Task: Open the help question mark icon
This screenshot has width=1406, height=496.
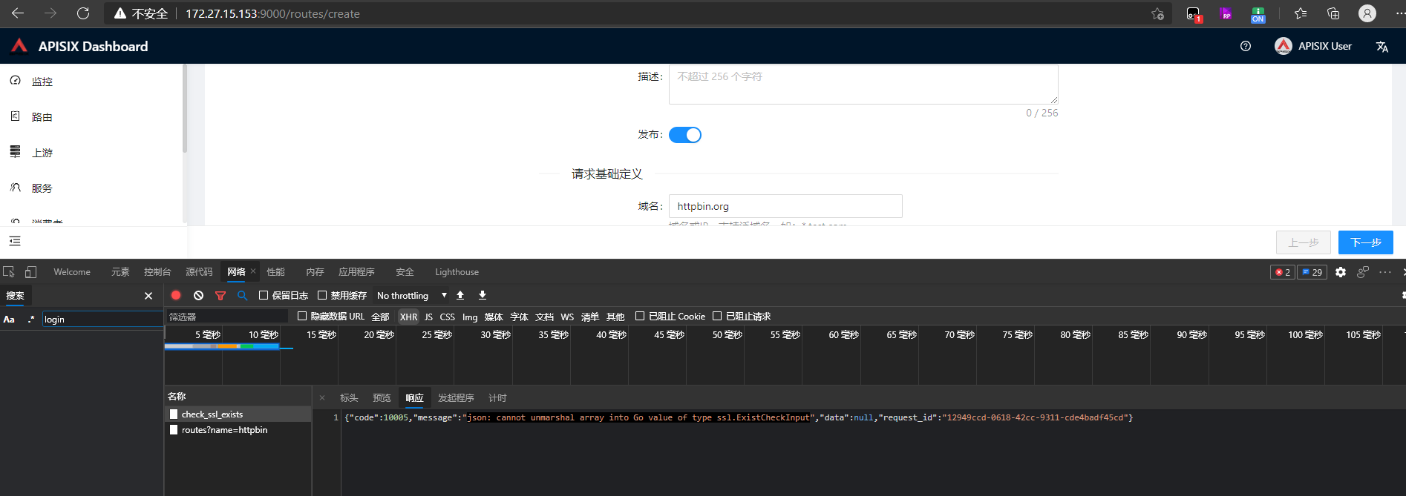Action: click(x=1246, y=46)
